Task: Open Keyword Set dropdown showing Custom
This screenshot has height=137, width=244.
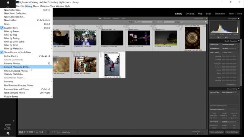Action: tap(229, 122)
